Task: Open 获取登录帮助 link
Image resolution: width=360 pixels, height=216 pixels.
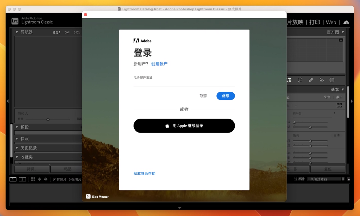Action: (x=144, y=173)
